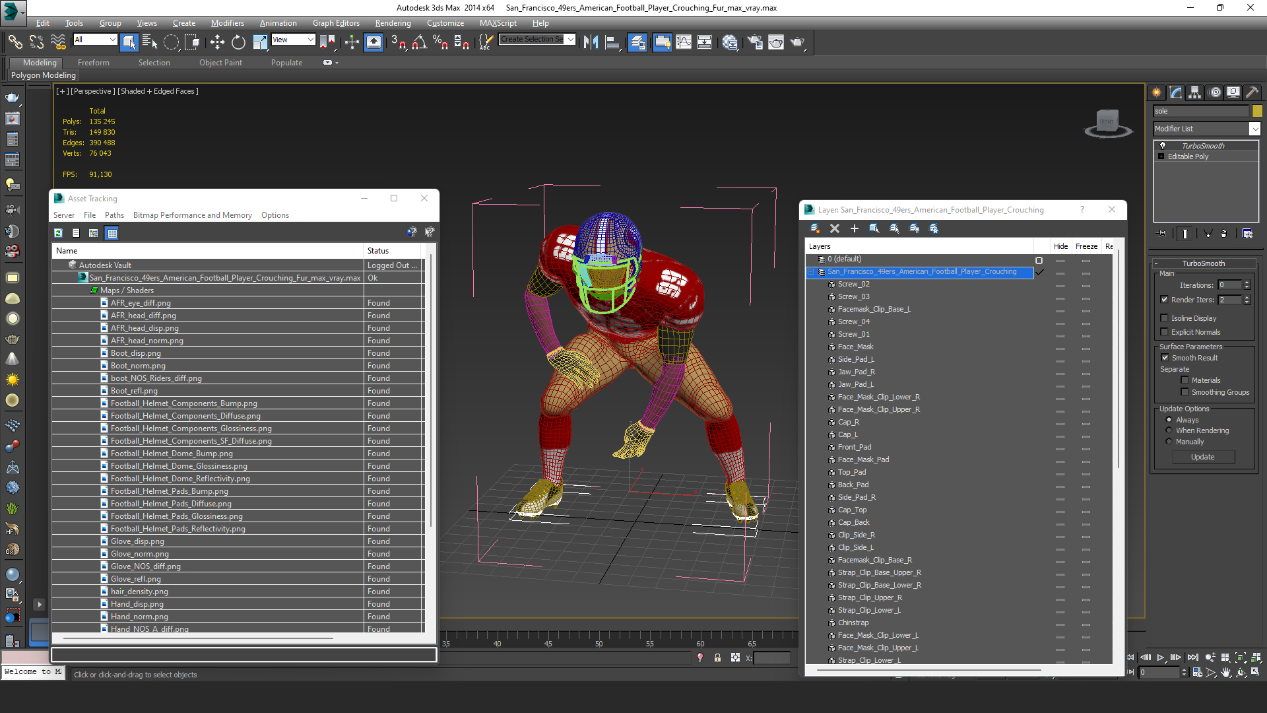Screen dimensions: 1267x713
Task: Open Render Setup teapot icon
Action: click(755, 42)
